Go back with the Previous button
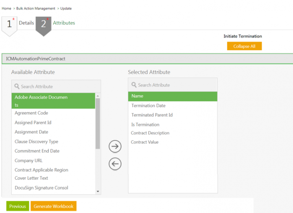This screenshot has height=213, width=293. (x=17, y=206)
